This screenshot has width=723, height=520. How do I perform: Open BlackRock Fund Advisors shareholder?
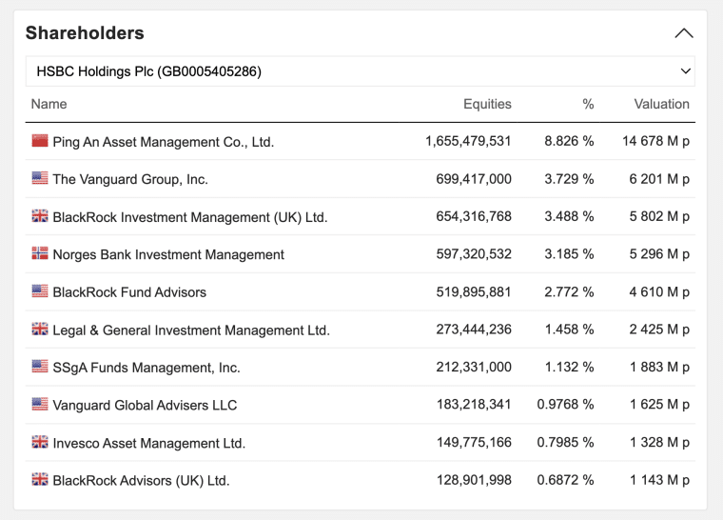coord(129,292)
